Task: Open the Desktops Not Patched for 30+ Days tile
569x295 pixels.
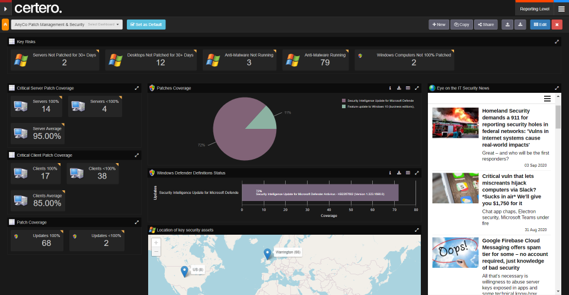Action: click(151, 60)
